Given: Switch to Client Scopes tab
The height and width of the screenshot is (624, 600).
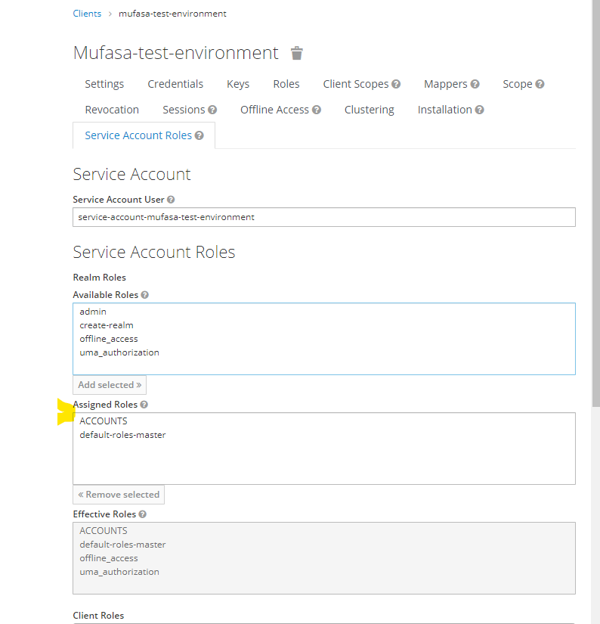Looking at the screenshot, I should pyautogui.click(x=355, y=84).
